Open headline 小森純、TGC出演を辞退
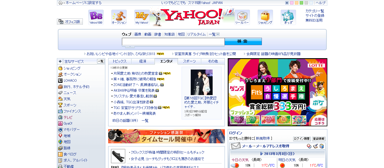The width and height of the screenshot is (384, 168). pos(131,102)
